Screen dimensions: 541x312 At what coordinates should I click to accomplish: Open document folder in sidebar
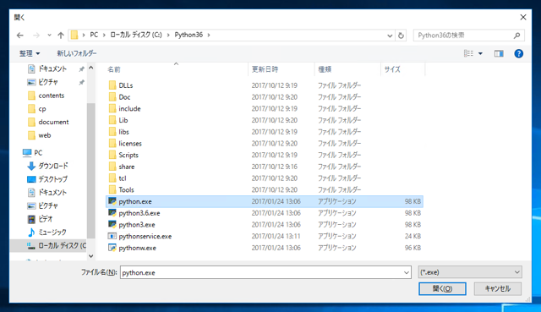point(53,122)
